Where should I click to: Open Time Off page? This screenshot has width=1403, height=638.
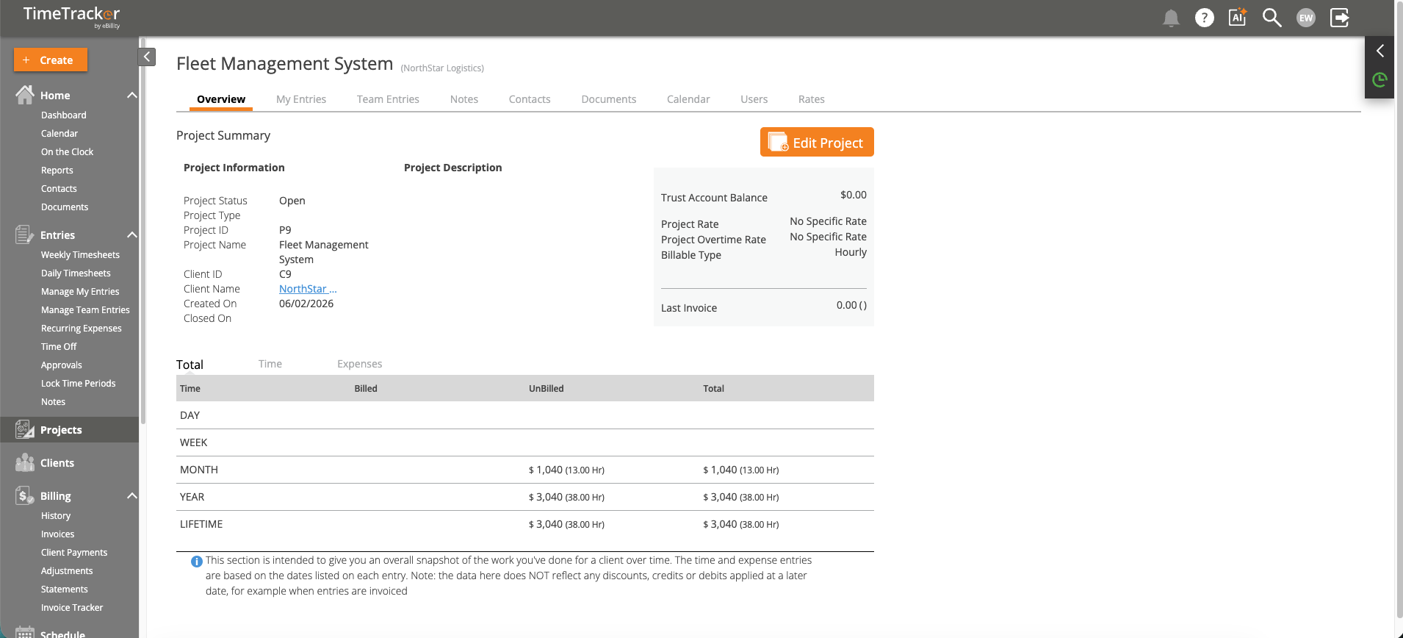59,347
